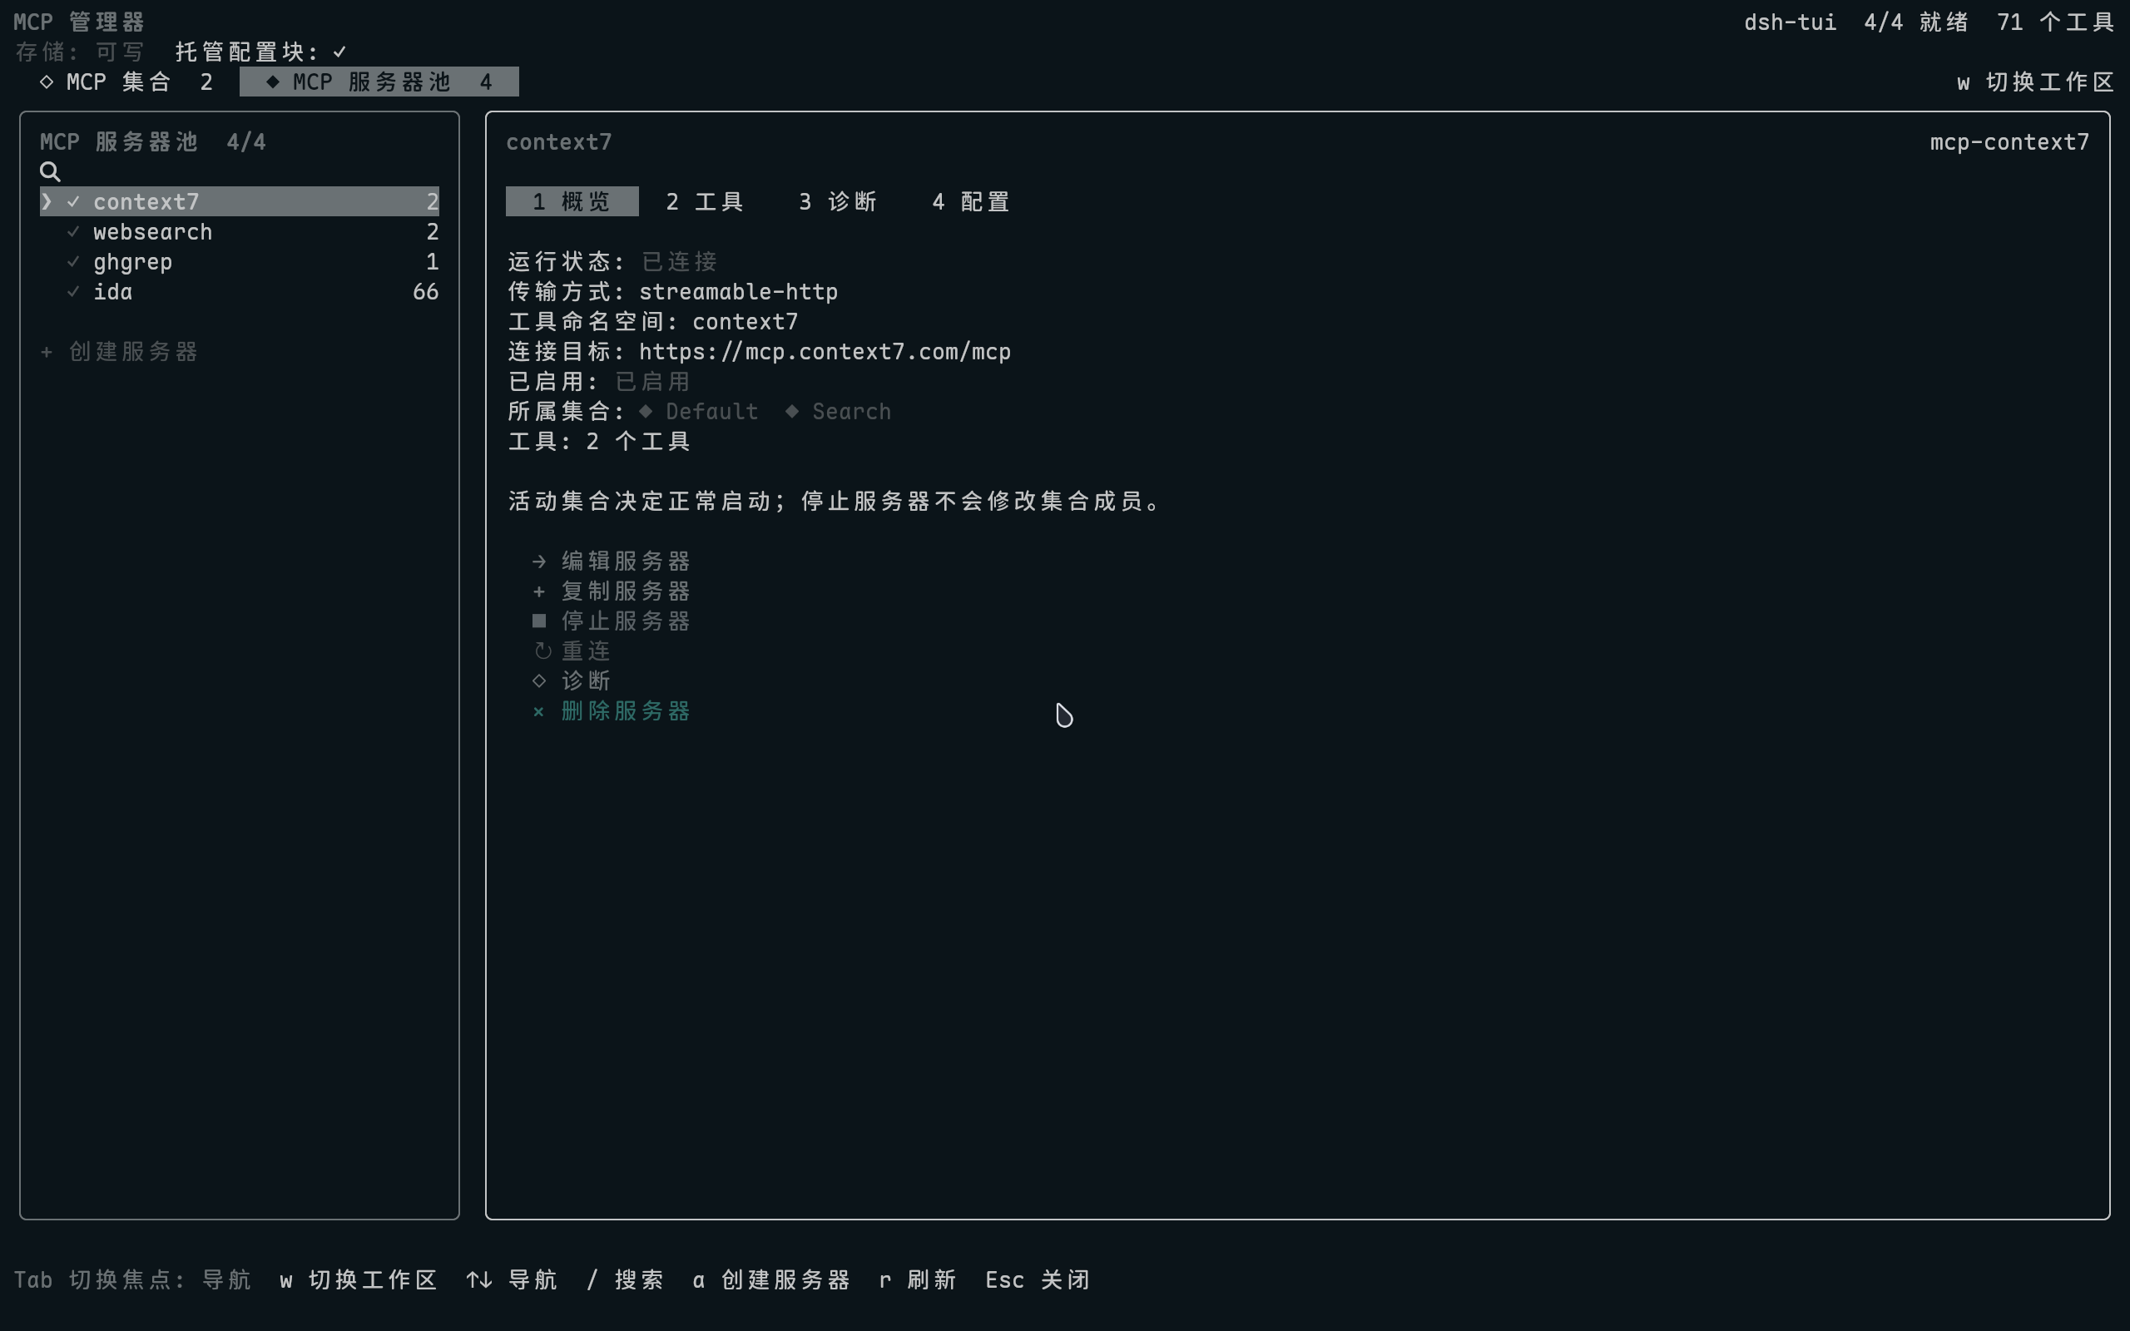Click the search magnifier icon in server pool

[50, 171]
